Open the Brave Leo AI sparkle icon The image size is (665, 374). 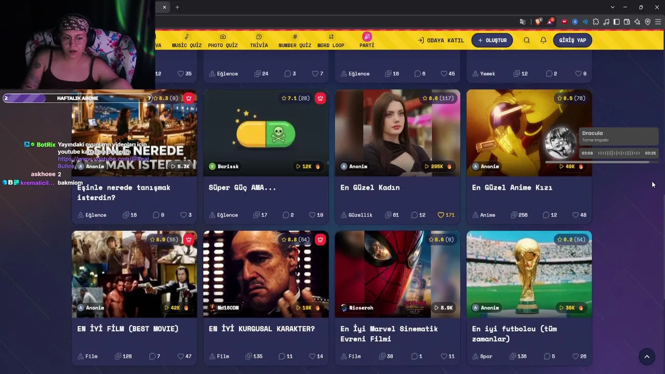click(637, 22)
